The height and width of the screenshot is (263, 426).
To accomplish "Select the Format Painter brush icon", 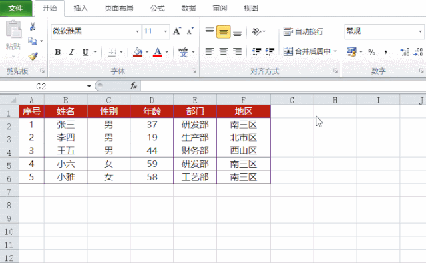I will 33,56.
